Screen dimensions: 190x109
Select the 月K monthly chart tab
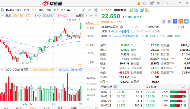click(x=48, y=10)
